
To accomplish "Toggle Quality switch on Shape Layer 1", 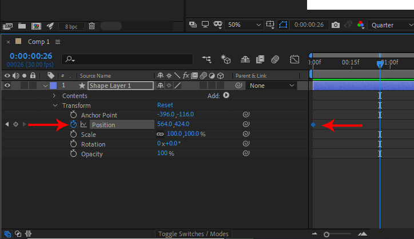I will point(178,86).
